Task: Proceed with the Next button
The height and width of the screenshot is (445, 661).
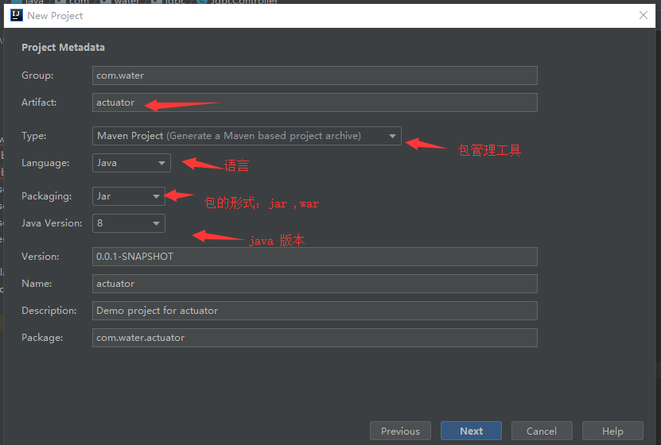Action: (472, 431)
